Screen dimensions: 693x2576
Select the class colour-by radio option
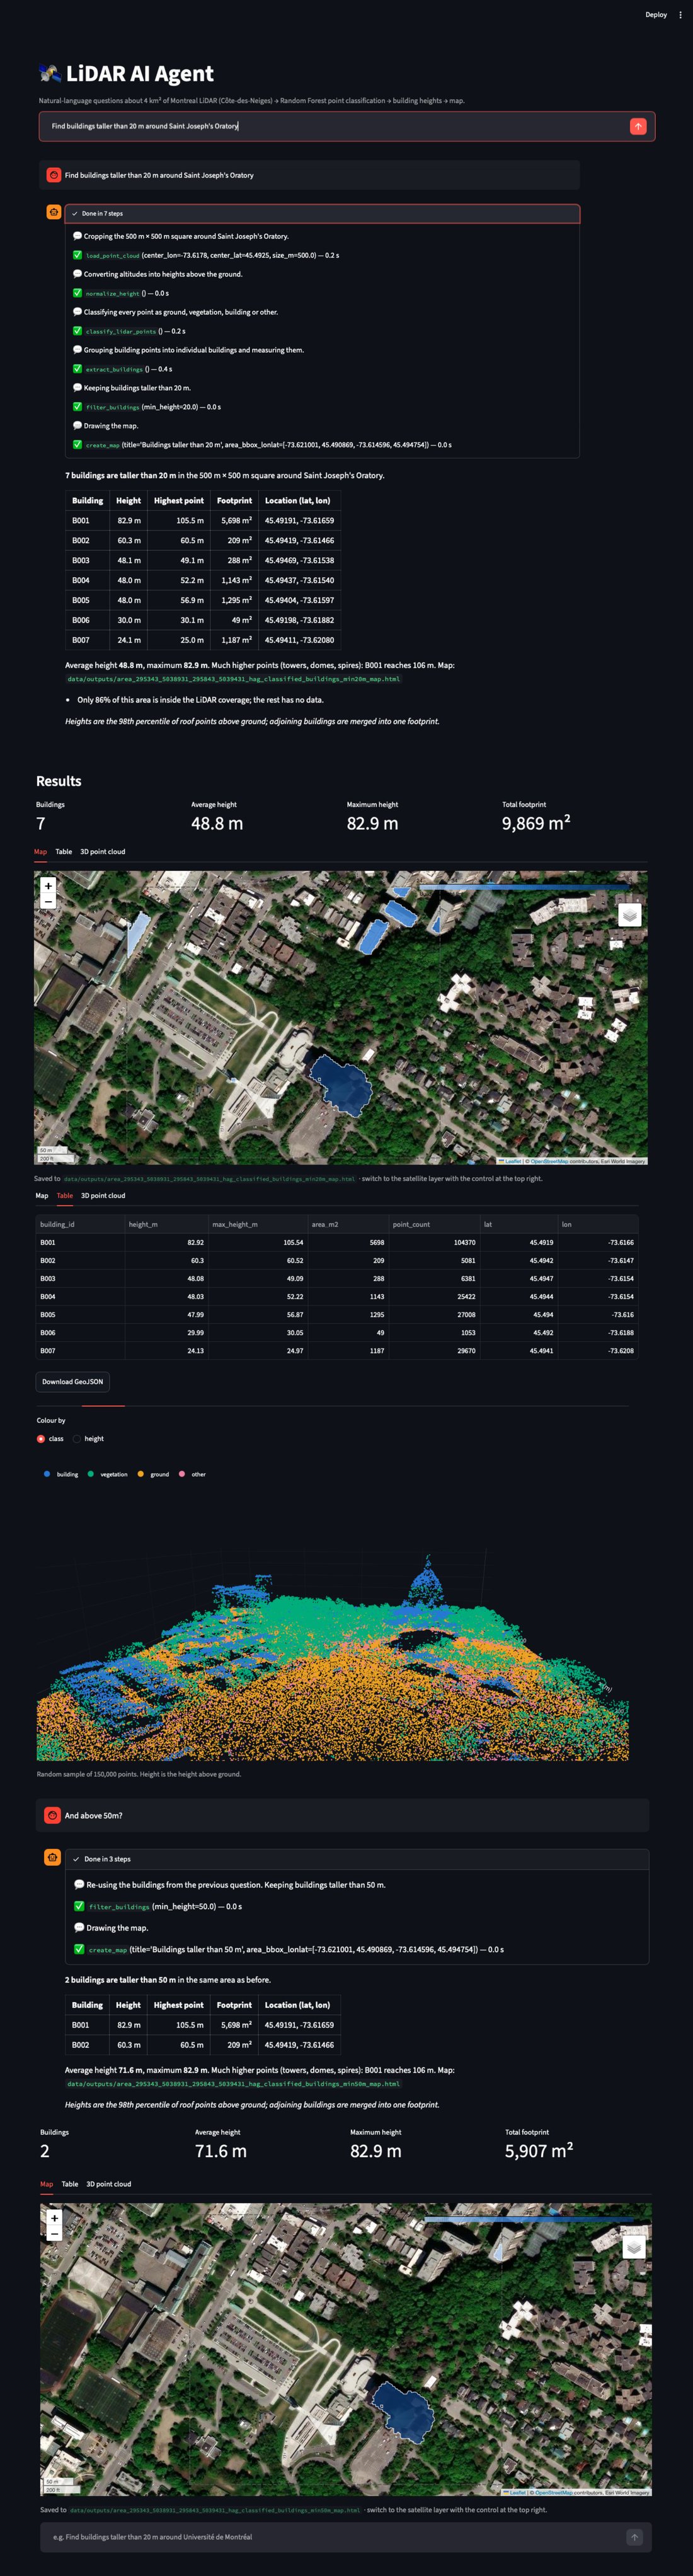tap(41, 1439)
